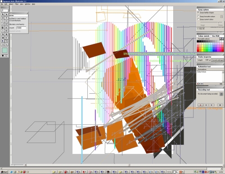Select the magnifier zoom tool
The image size is (225, 174).
coord(6,44)
